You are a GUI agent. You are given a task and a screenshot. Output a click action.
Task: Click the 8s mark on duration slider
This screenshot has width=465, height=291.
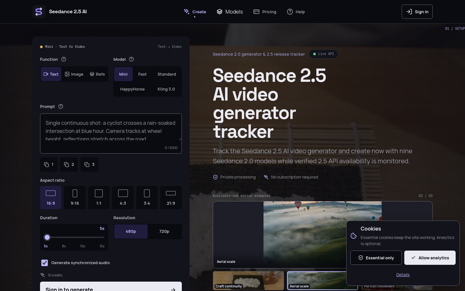tap(64, 246)
